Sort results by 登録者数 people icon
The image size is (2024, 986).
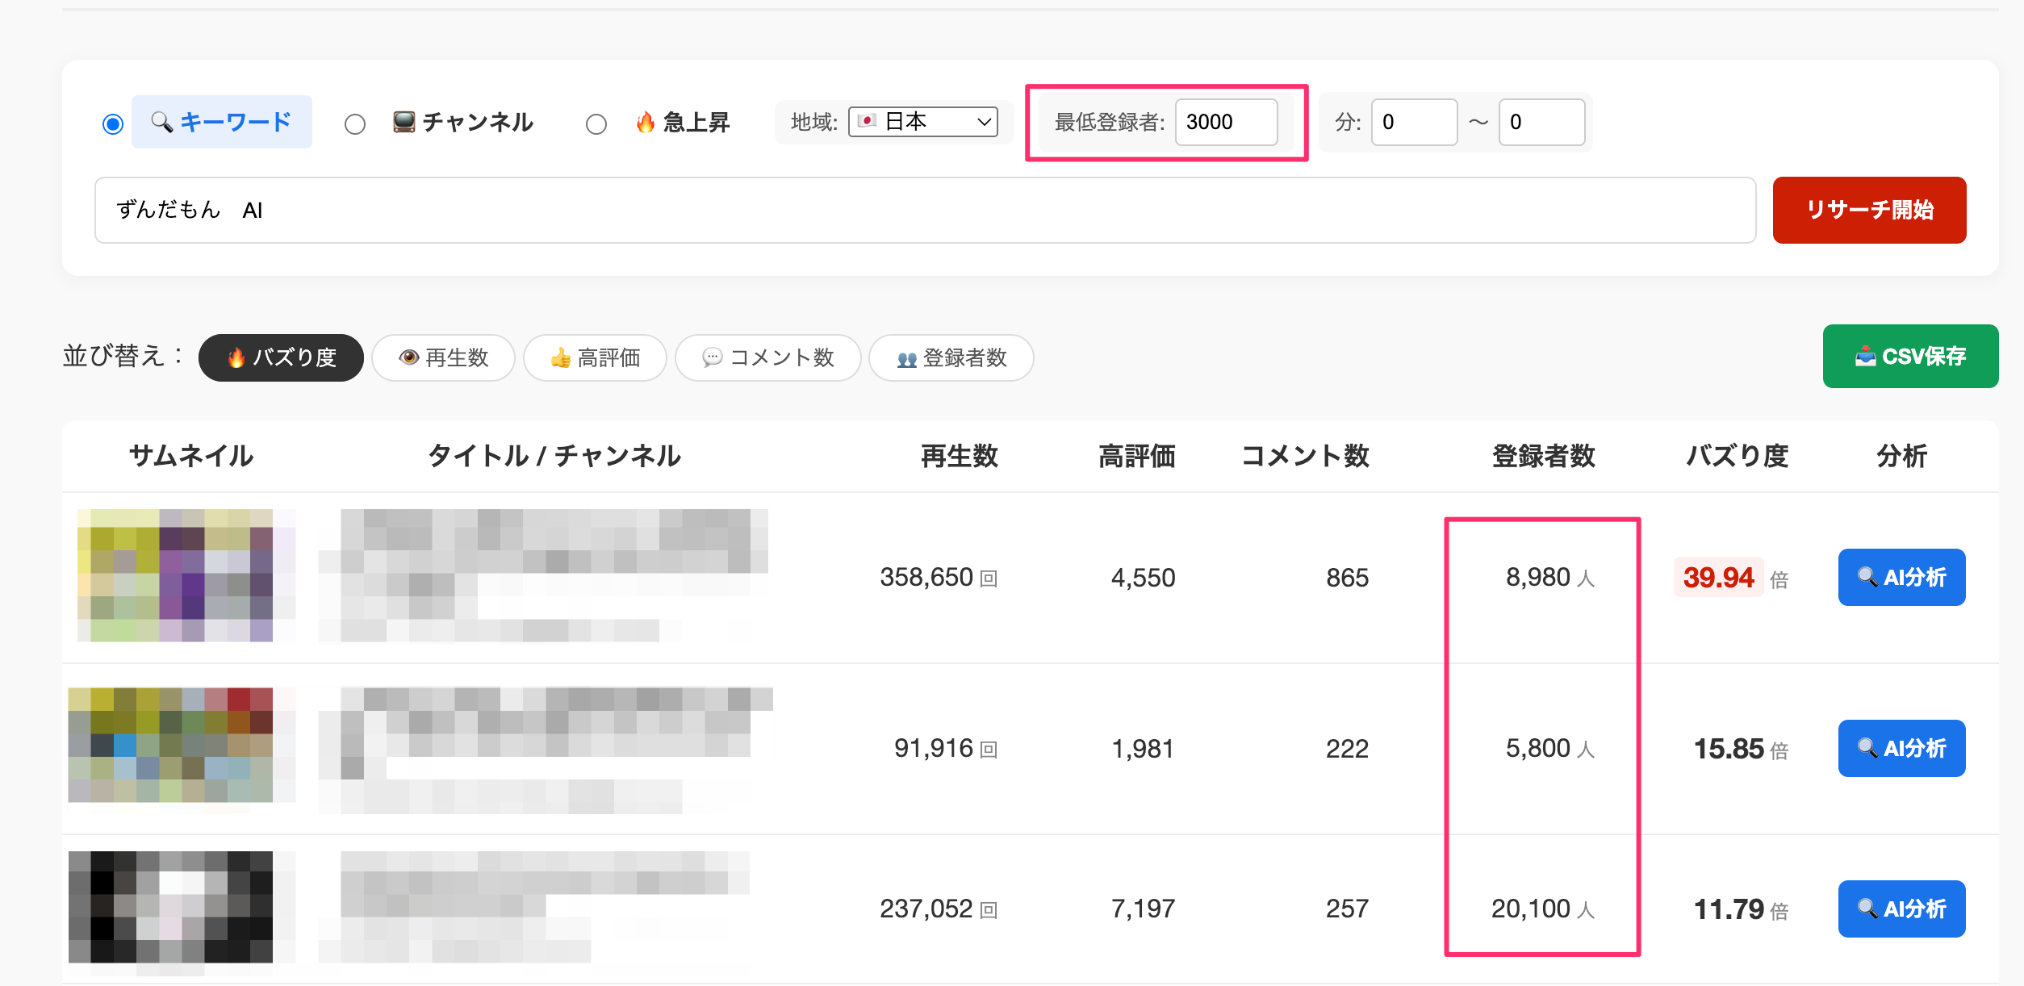951,357
